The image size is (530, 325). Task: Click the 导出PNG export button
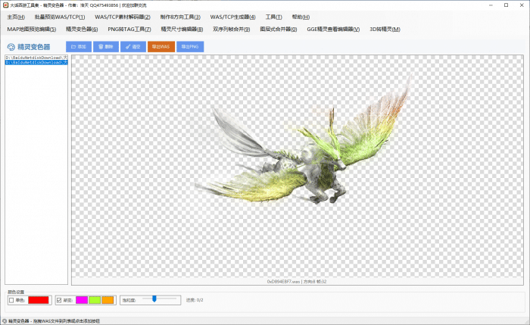tap(190, 46)
